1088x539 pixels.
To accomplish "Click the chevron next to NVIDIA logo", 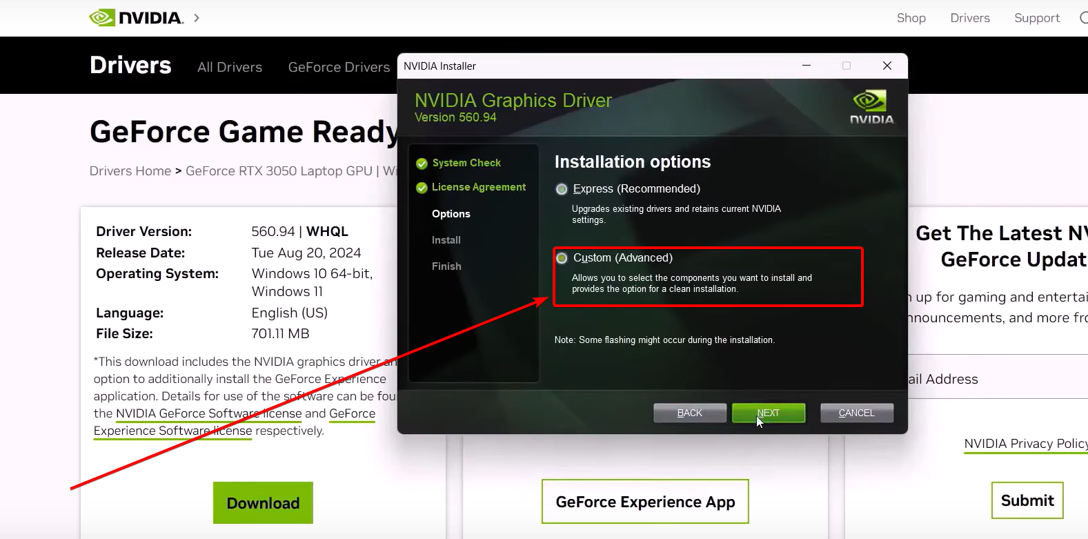I will [x=197, y=18].
